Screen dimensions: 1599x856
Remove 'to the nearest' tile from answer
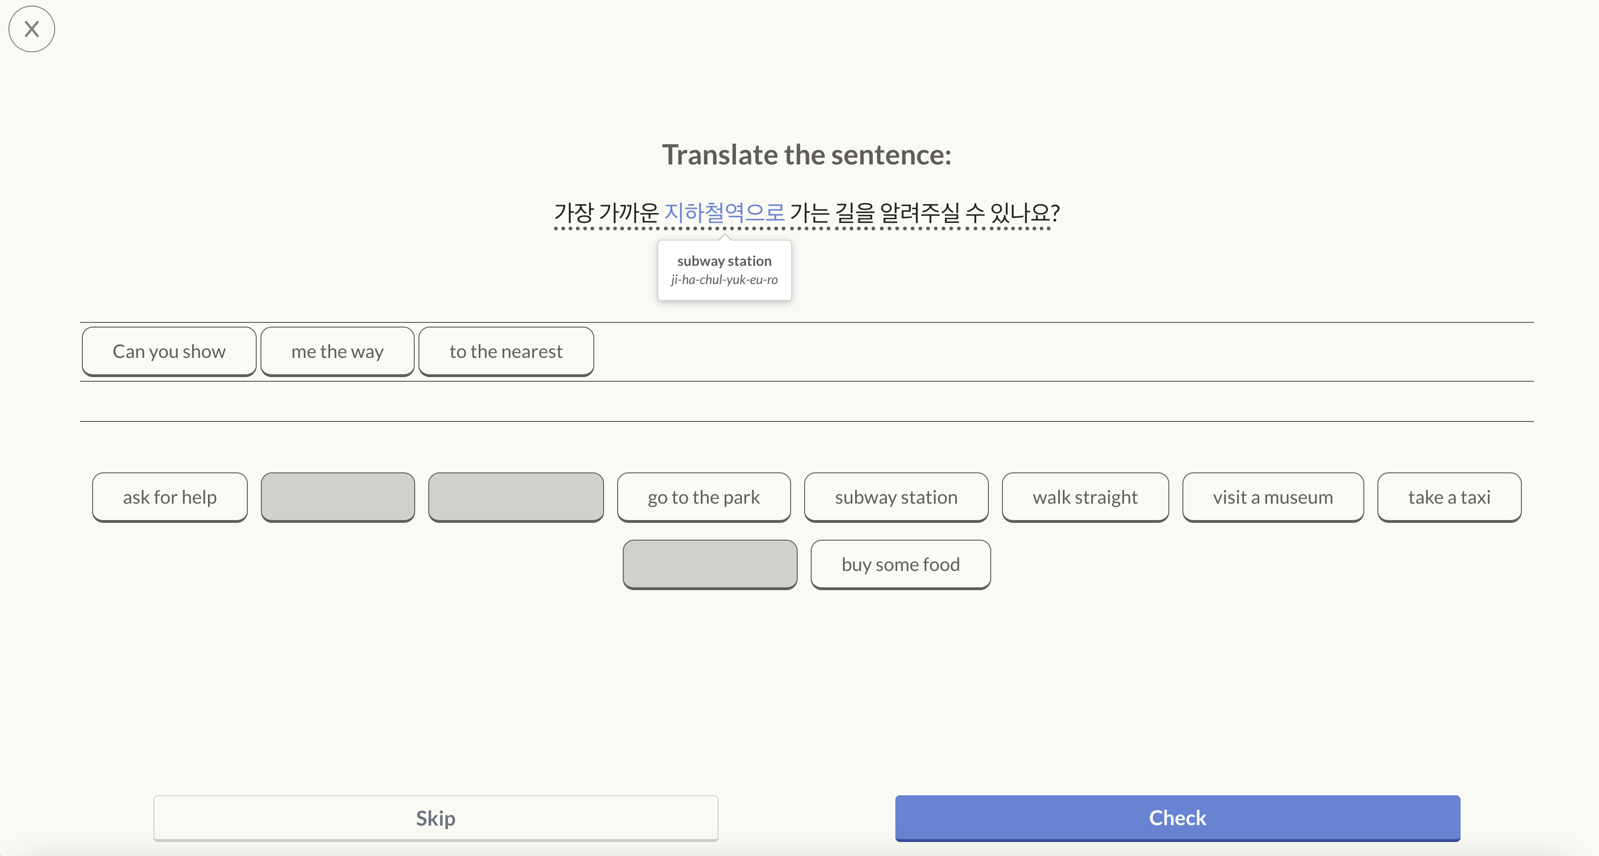[x=506, y=351]
